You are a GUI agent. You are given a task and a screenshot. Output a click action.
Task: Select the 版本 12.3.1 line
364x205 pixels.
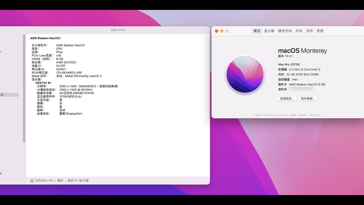(285, 56)
